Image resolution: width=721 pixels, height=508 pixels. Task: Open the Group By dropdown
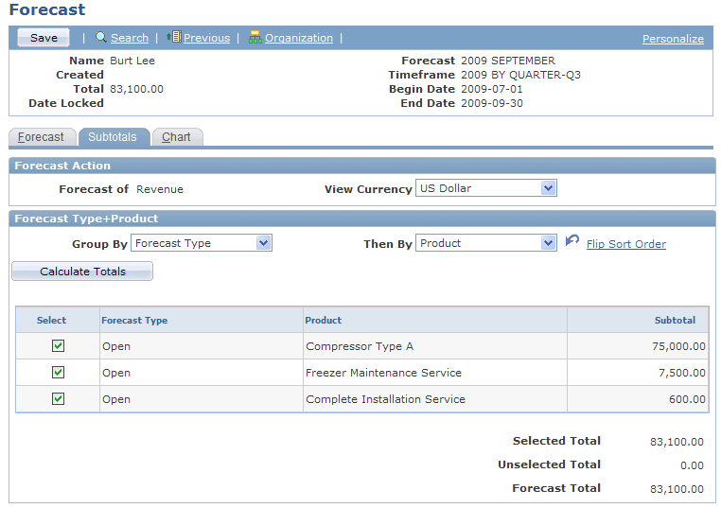[x=202, y=243]
